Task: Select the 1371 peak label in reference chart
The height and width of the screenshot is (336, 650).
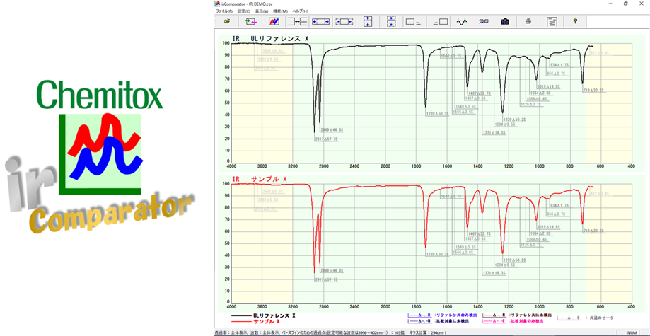Action: pyautogui.click(x=494, y=133)
